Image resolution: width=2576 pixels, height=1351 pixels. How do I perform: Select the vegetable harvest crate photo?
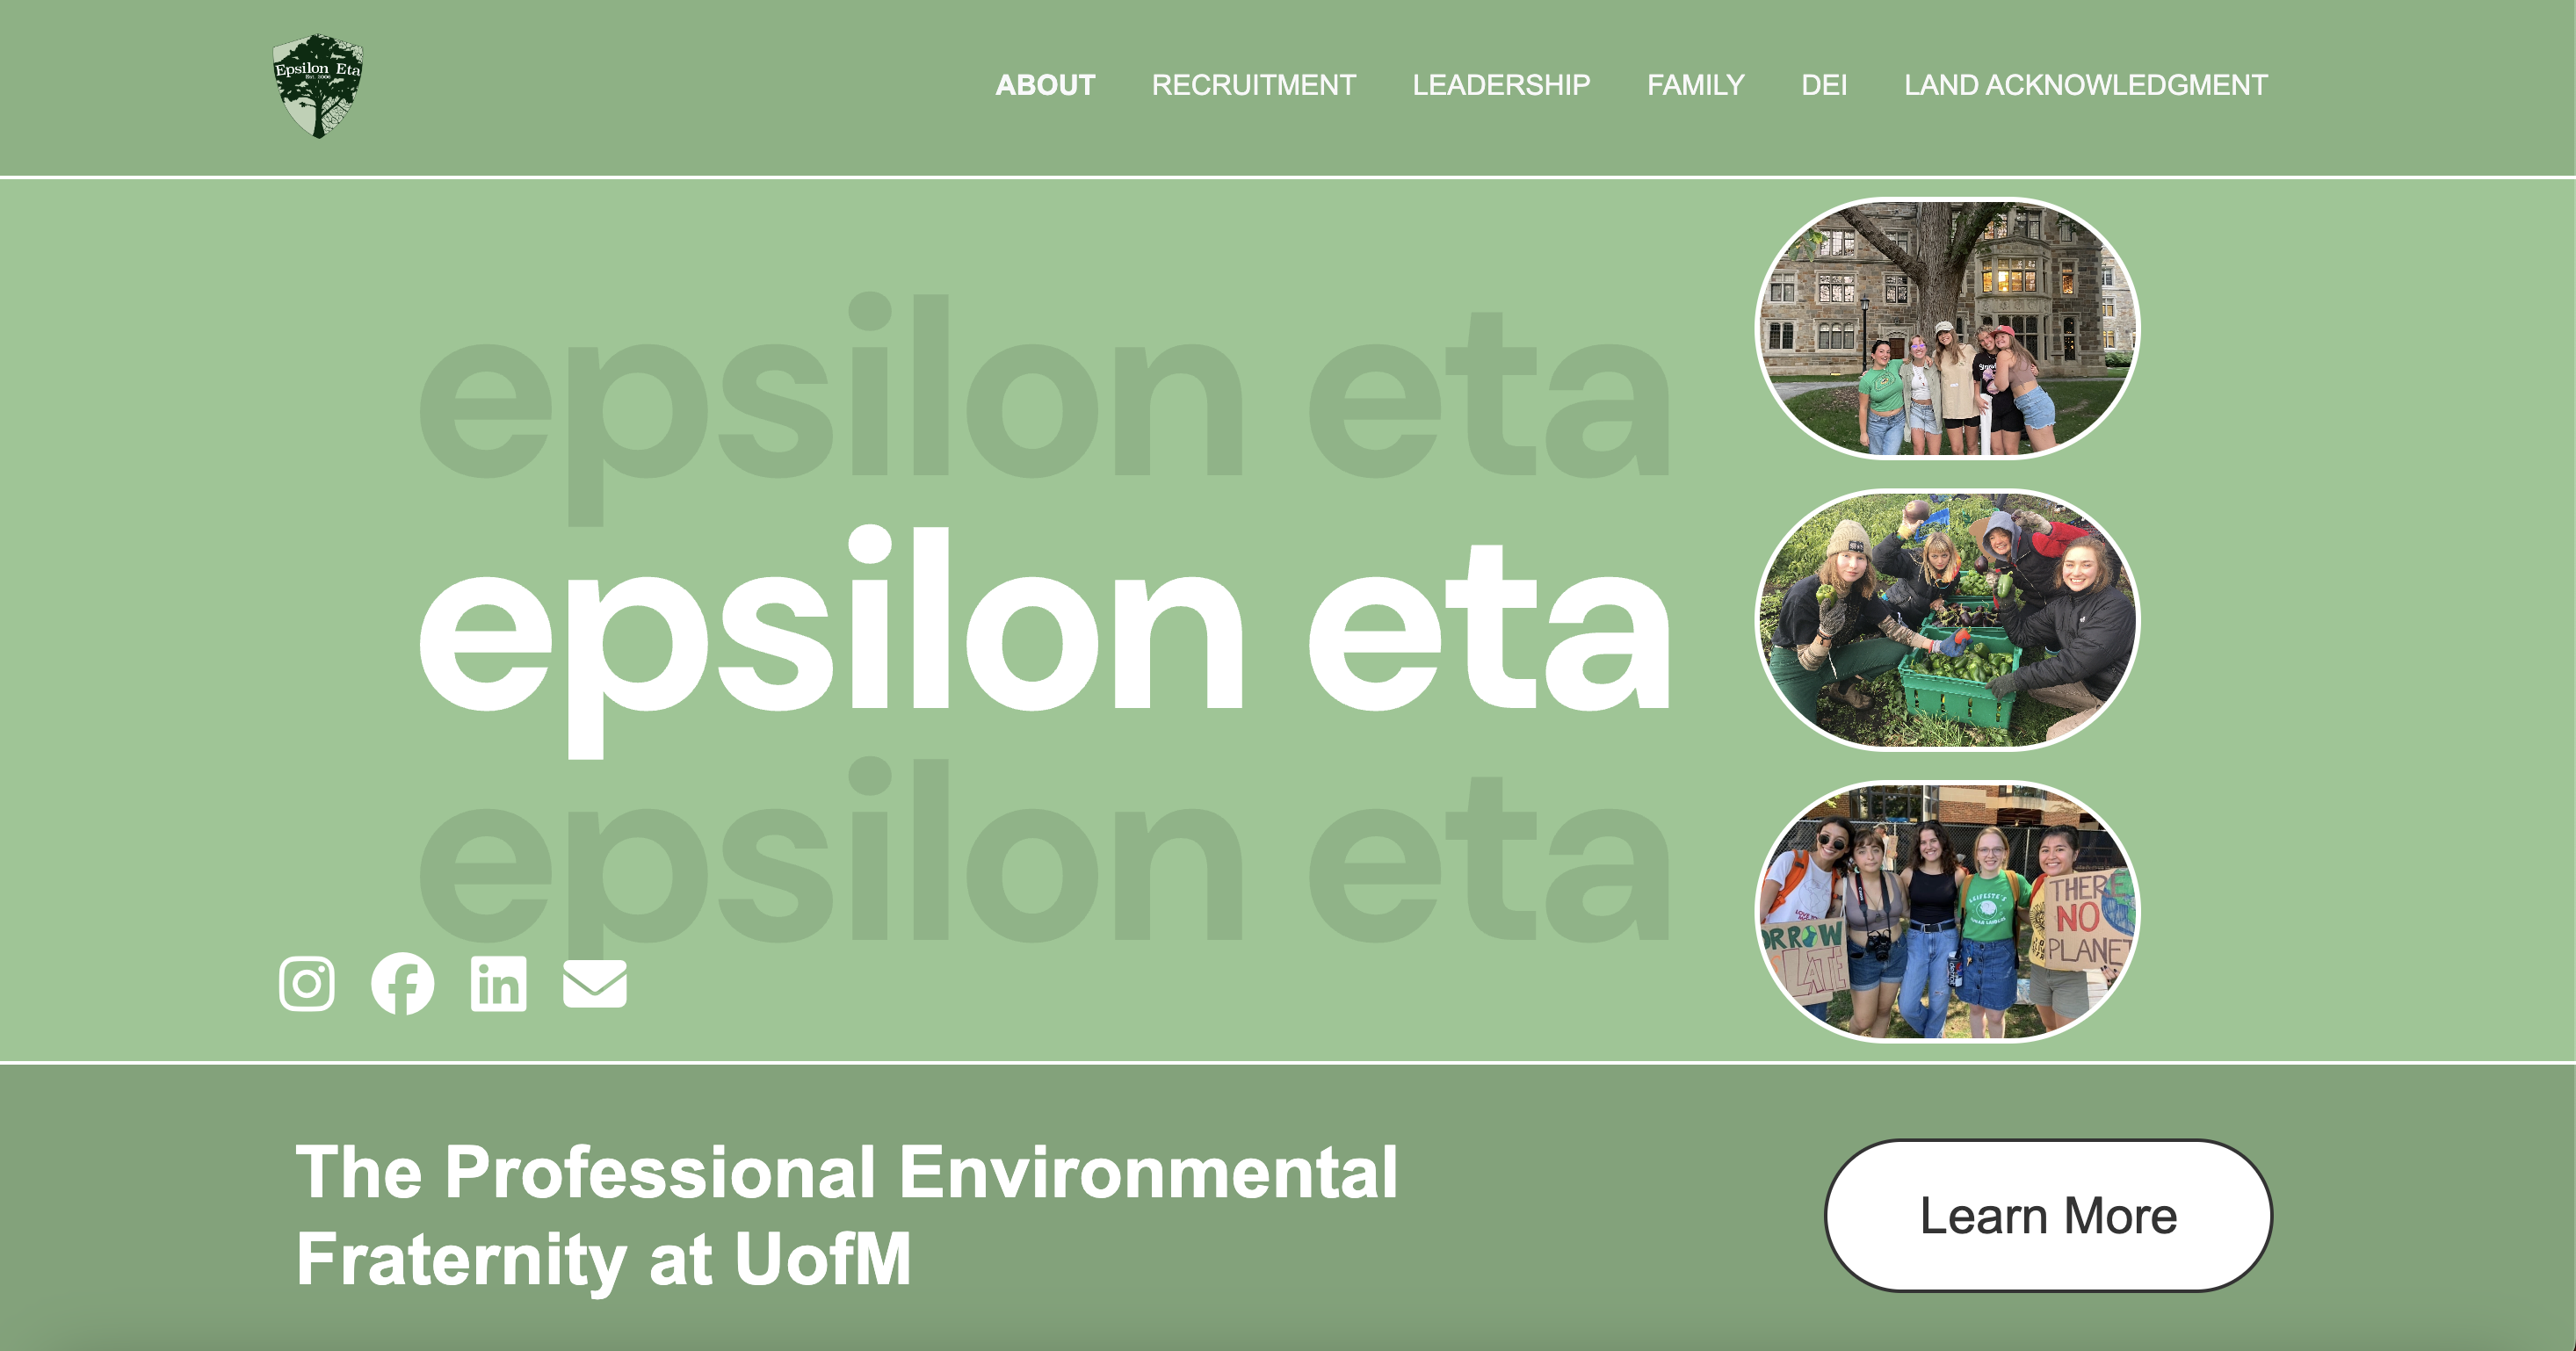point(1947,619)
